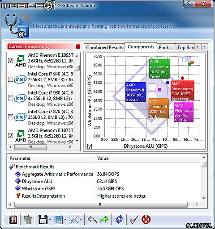Check the Intel Core i7 870 checkbox
Image resolution: width=215 pixels, height=229 pixels.
[x=10, y=117]
